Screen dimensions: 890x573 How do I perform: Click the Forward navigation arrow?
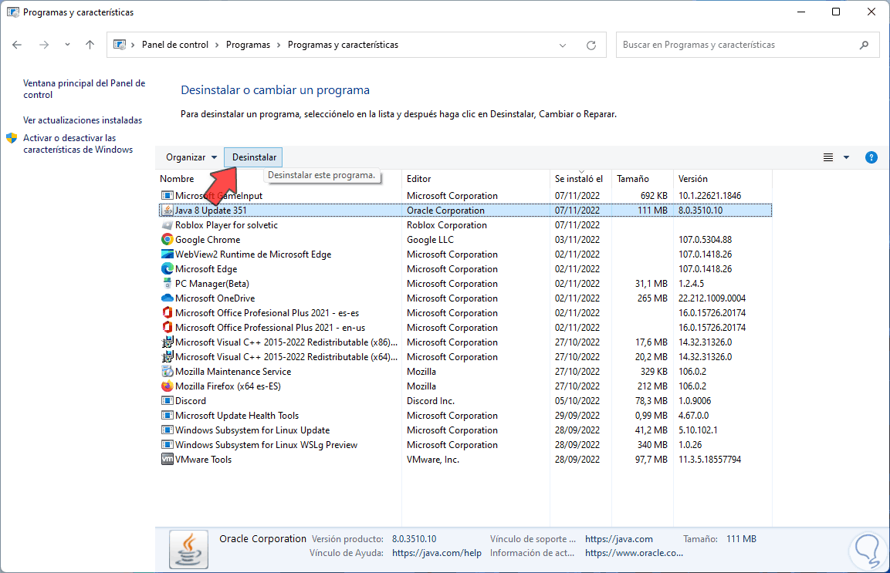tap(44, 45)
